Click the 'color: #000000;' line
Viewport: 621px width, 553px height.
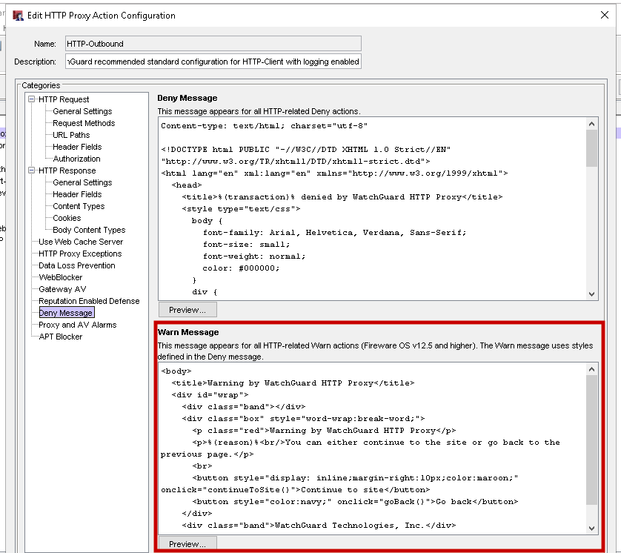[241, 268]
